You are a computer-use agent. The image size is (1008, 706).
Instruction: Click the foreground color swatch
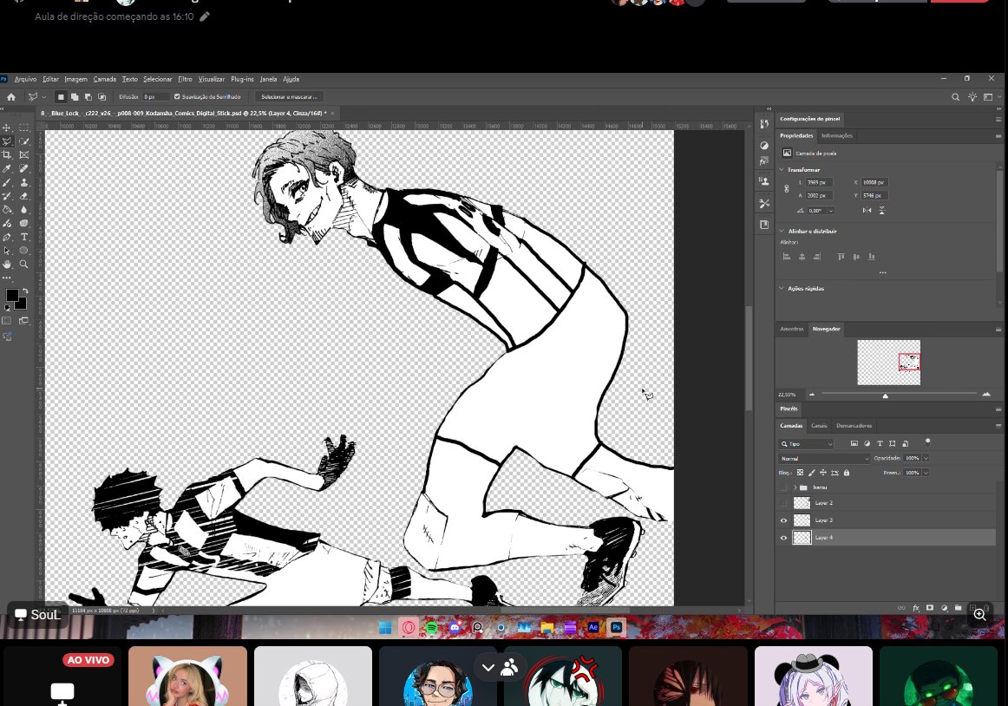click(11, 295)
